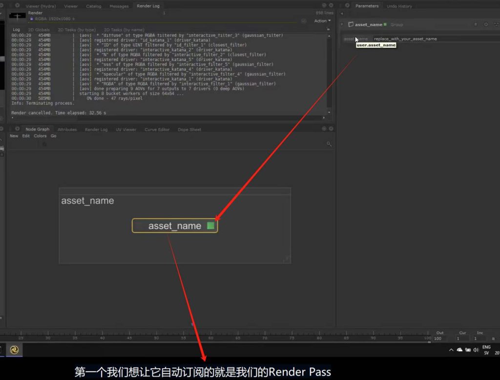Click the Katana icon in the taskbar
500x380 pixels.
click(x=15, y=350)
